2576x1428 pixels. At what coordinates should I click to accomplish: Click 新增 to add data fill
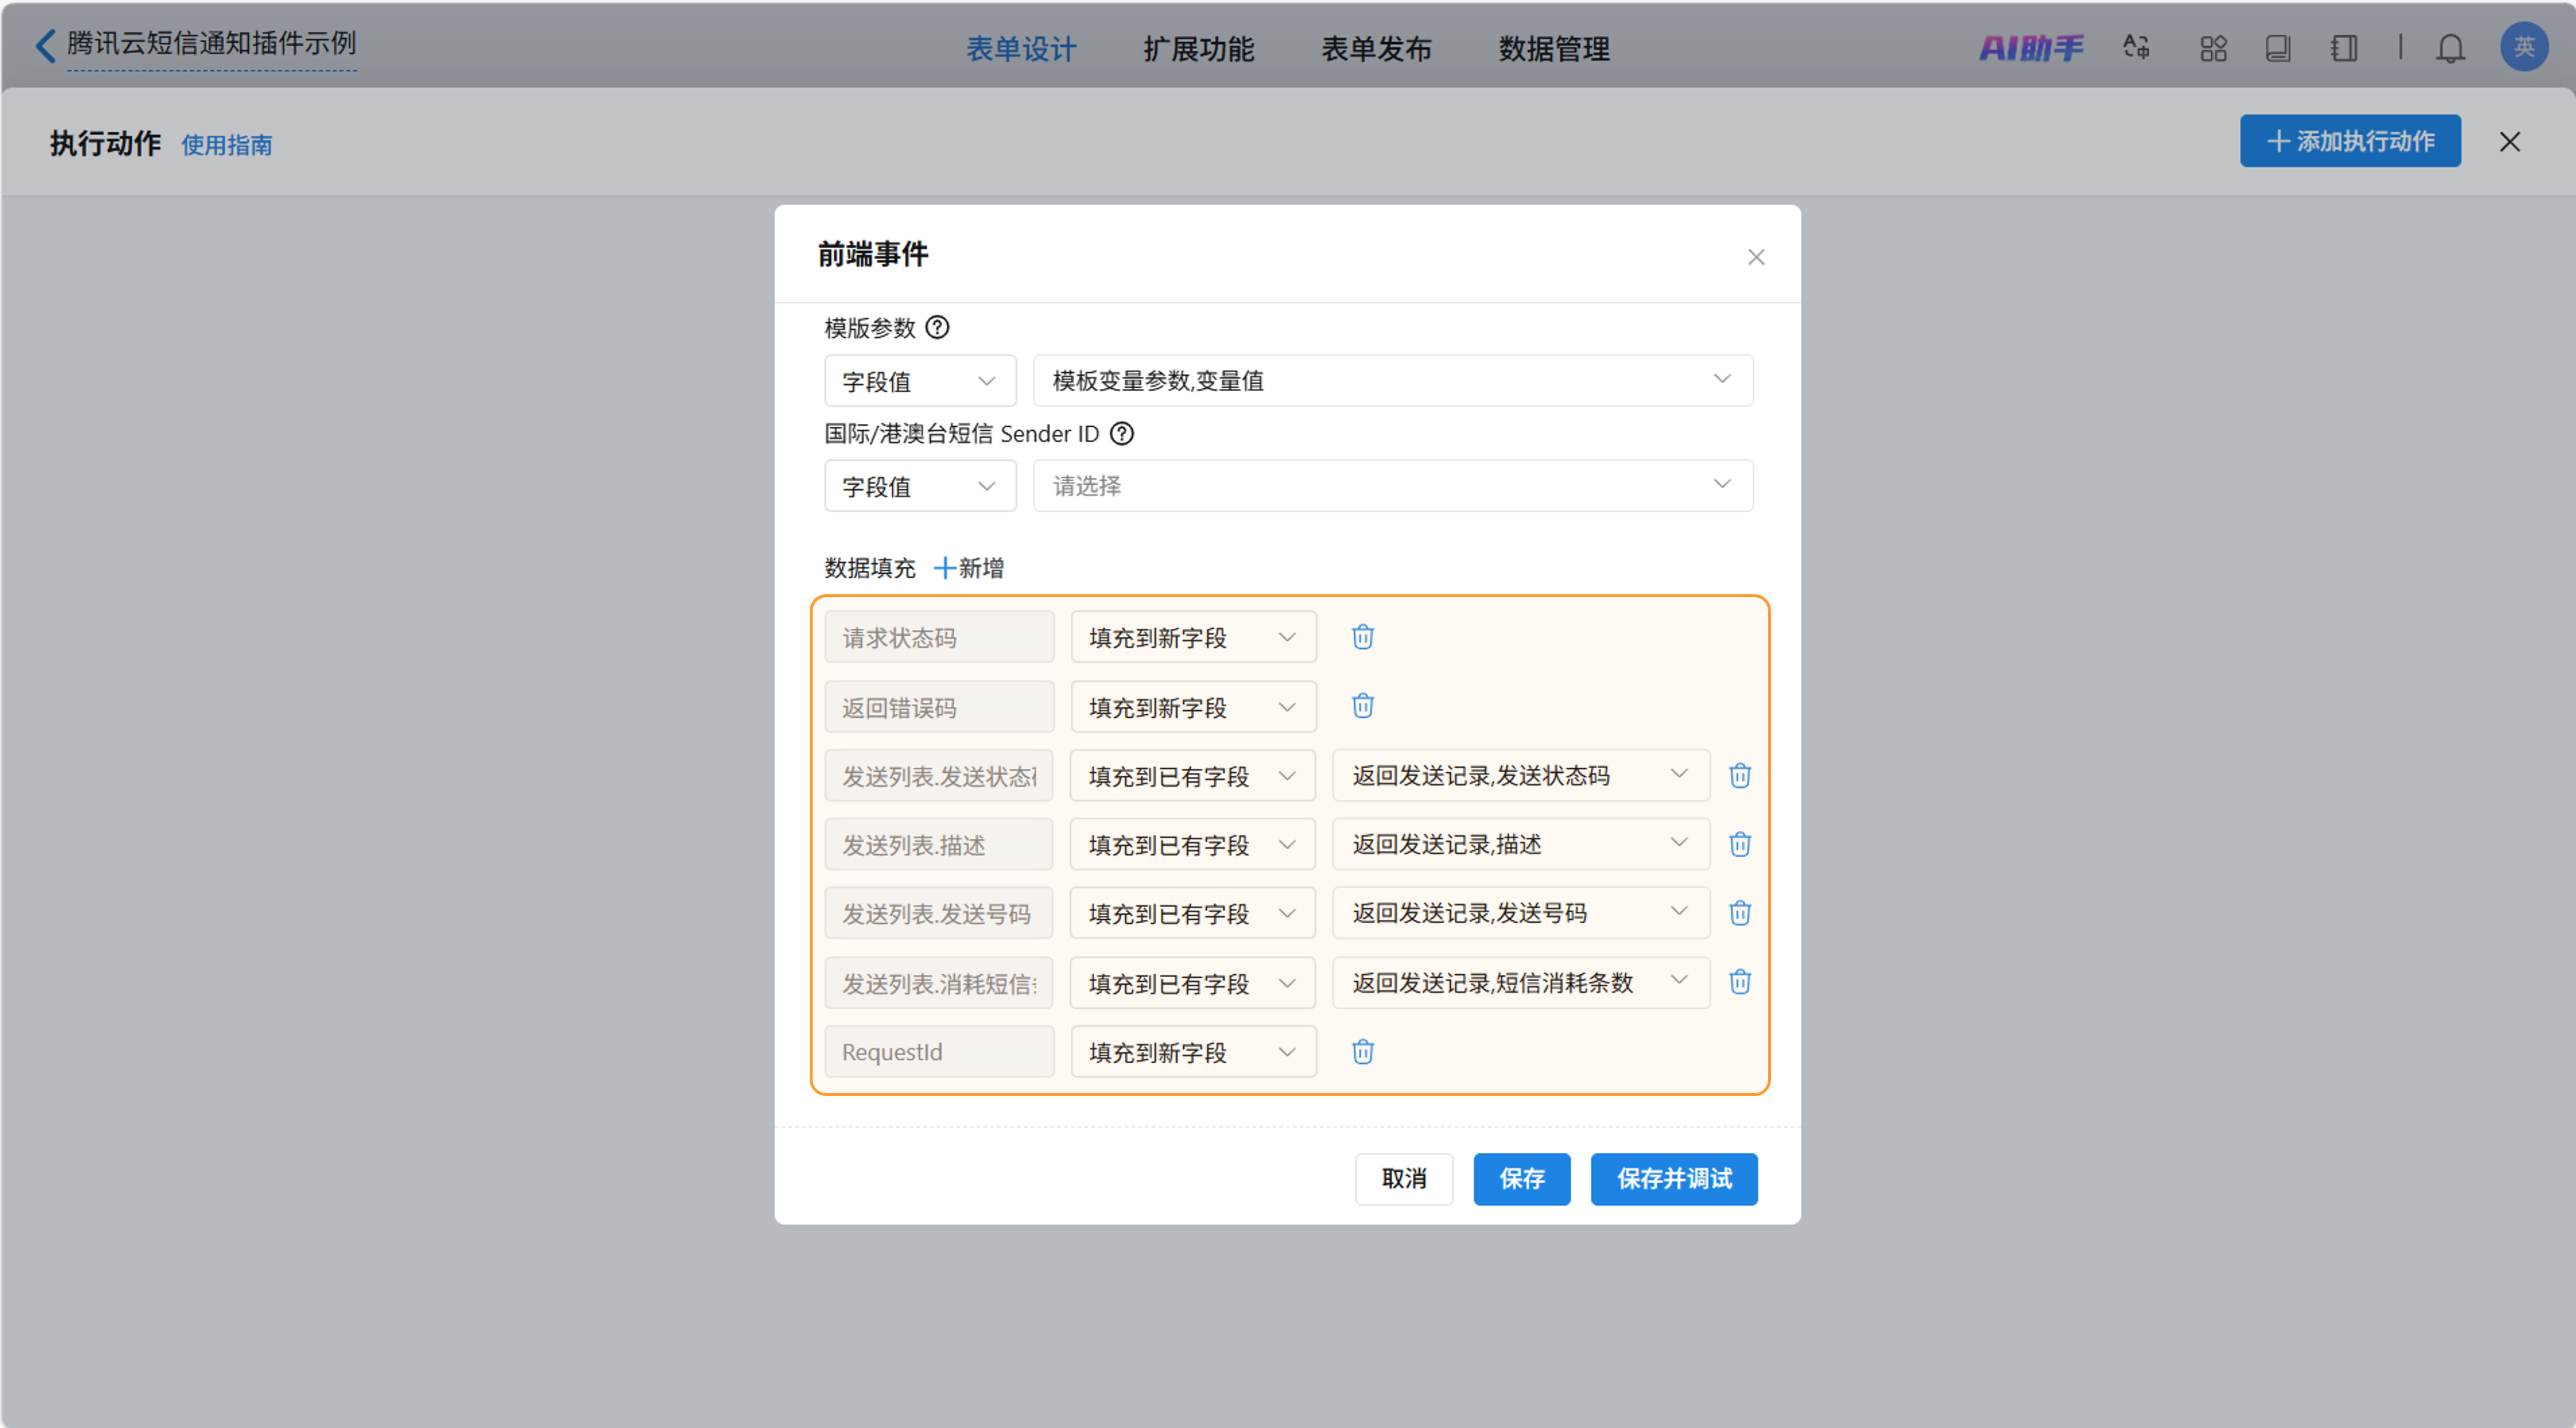(968, 568)
